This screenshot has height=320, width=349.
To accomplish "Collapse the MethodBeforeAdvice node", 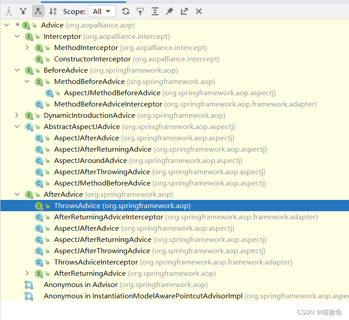I will [x=27, y=81].
